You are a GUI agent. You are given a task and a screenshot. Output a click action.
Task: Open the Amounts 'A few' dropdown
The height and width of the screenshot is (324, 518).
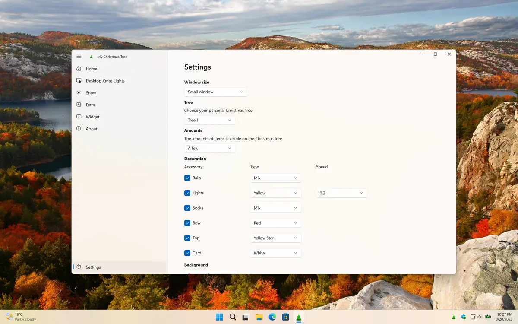pos(209,148)
